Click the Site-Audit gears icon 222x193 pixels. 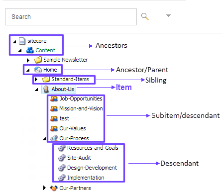point(62,158)
